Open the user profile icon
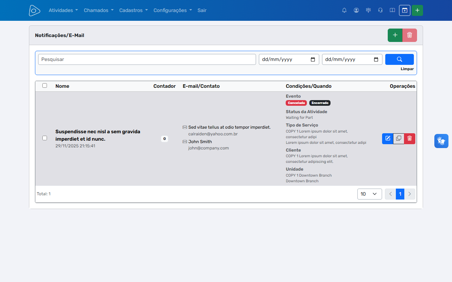Image resolution: width=452 pixels, height=282 pixels. (356, 11)
